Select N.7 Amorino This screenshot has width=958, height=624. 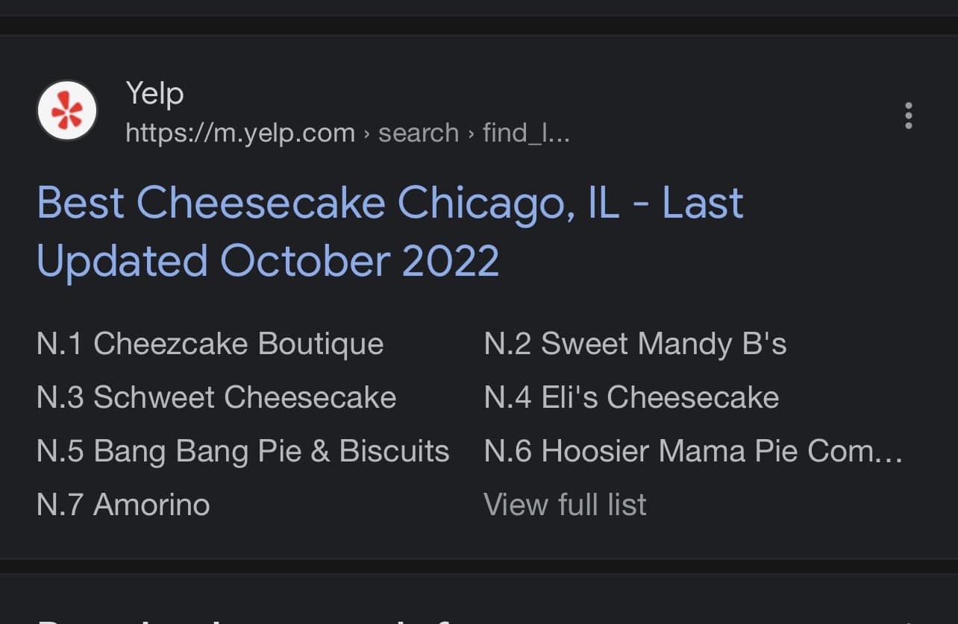tap(123, 505)
